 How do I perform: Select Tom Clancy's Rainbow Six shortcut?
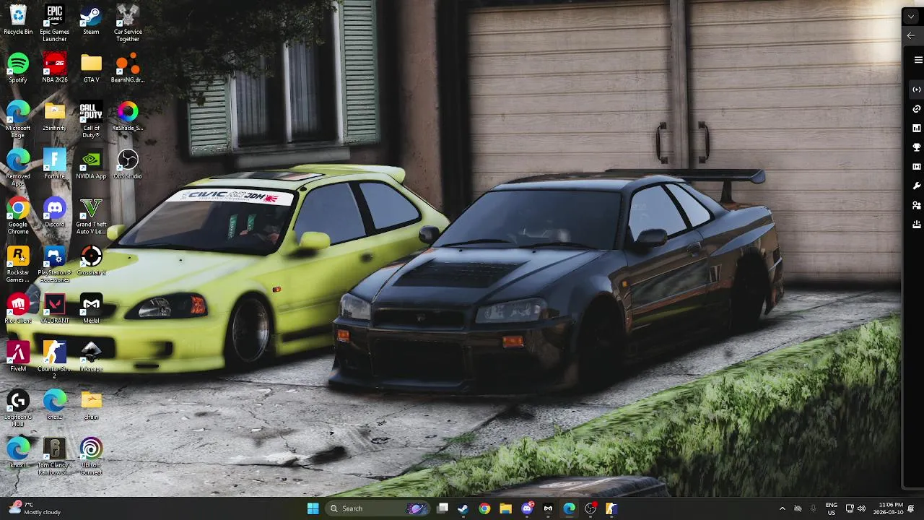pos(54,457)
